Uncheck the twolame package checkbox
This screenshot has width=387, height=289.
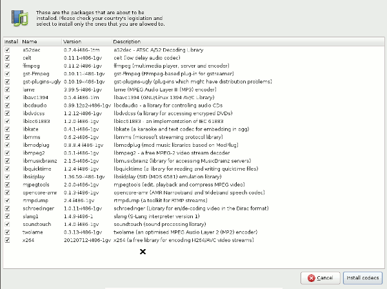7,232
